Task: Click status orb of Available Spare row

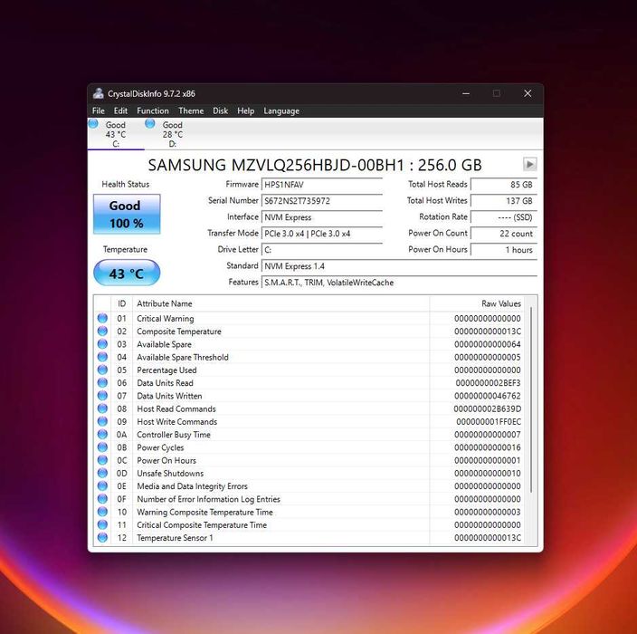Action: click(x=102, y=344)
